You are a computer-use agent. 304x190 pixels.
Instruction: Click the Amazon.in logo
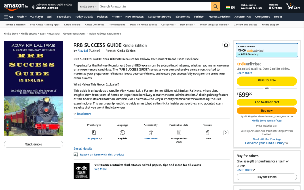coord(16,6)
